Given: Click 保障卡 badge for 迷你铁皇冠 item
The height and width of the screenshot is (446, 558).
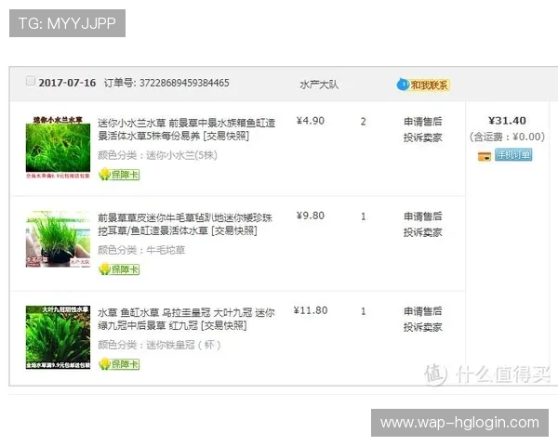Looking at the screenshot, I should coord(119,364).
